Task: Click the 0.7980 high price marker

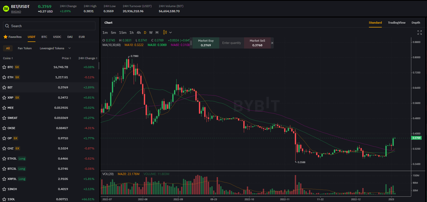Action: 134,56
